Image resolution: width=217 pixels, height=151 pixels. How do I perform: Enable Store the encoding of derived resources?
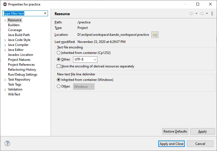58,66
